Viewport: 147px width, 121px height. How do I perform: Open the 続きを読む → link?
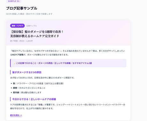pos(16,115)
